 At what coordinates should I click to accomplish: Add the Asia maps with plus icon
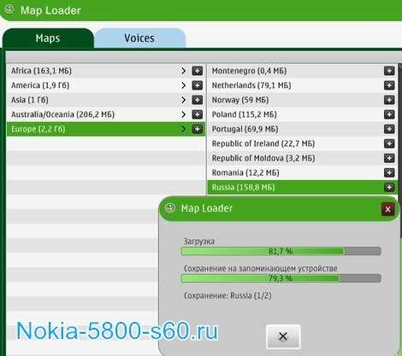pyautogui.click(x=198, y=100)
